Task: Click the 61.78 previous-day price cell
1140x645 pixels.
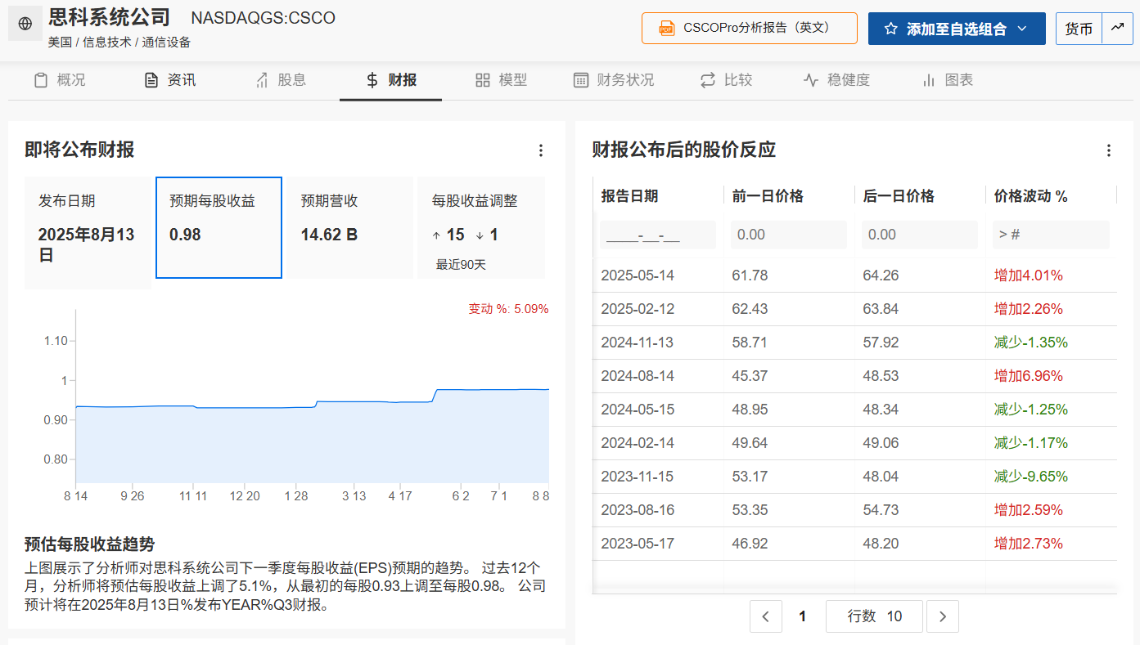Action: click(750, 275)
